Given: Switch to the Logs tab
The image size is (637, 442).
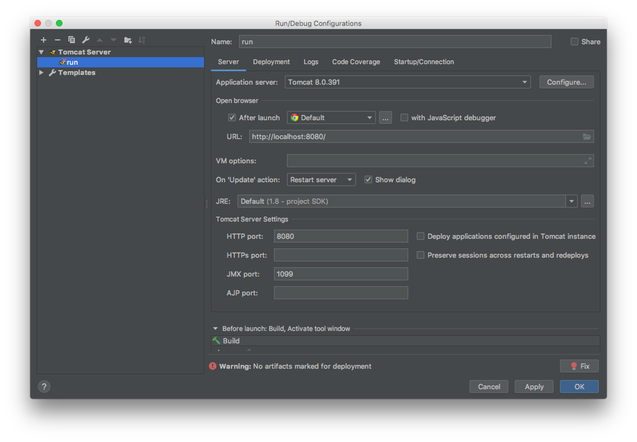Looking at the screenshot, I should [311, 62].
